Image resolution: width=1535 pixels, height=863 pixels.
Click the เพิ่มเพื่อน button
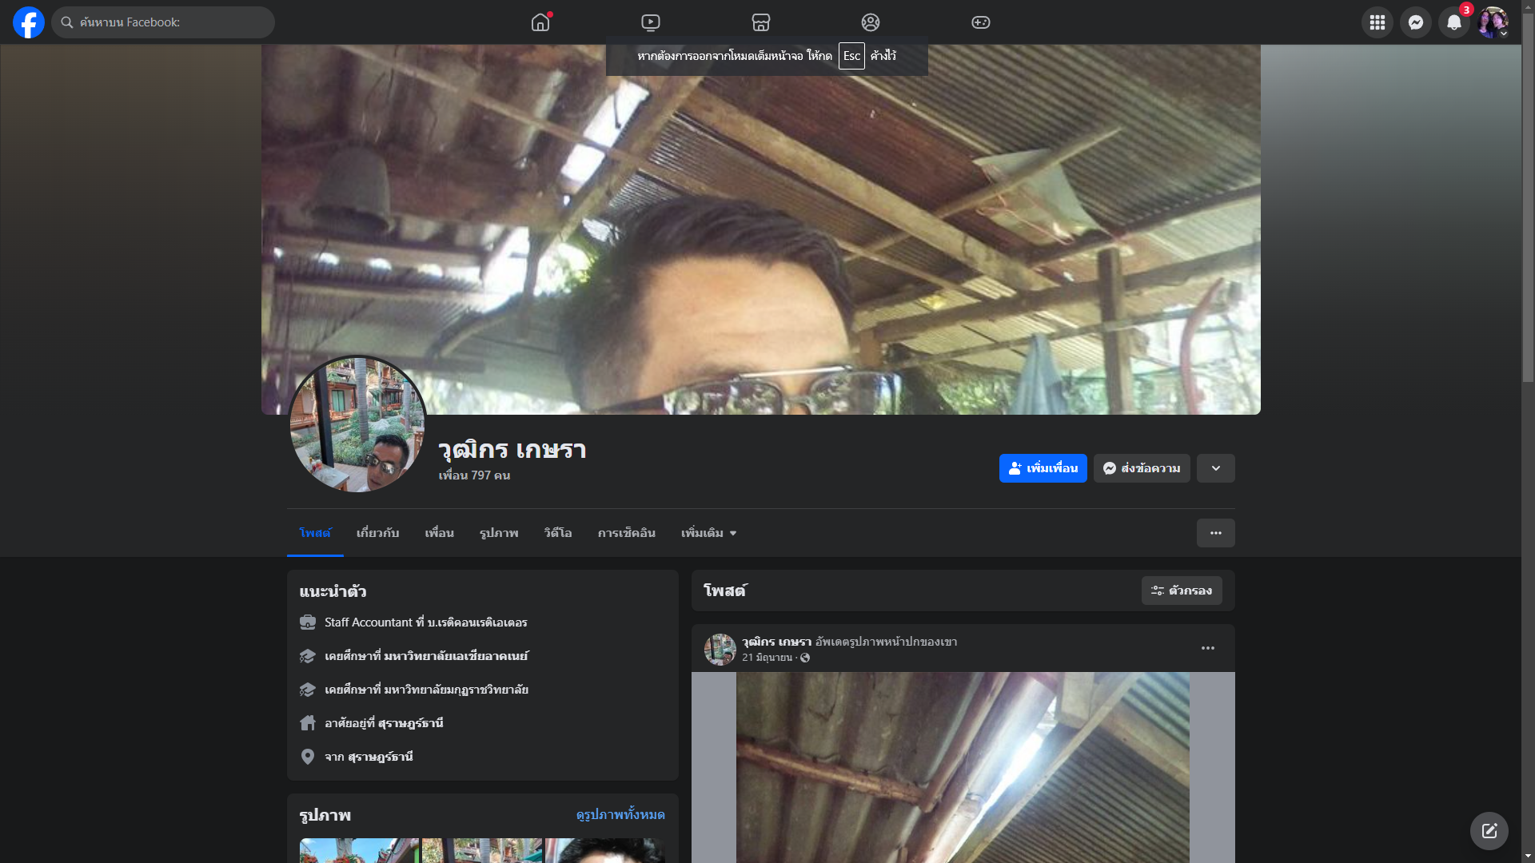tap(1043, 468)
